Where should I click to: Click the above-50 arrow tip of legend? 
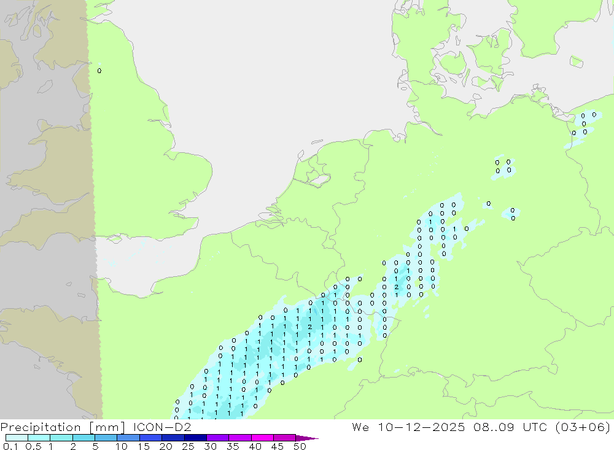[x=308, y=438]
